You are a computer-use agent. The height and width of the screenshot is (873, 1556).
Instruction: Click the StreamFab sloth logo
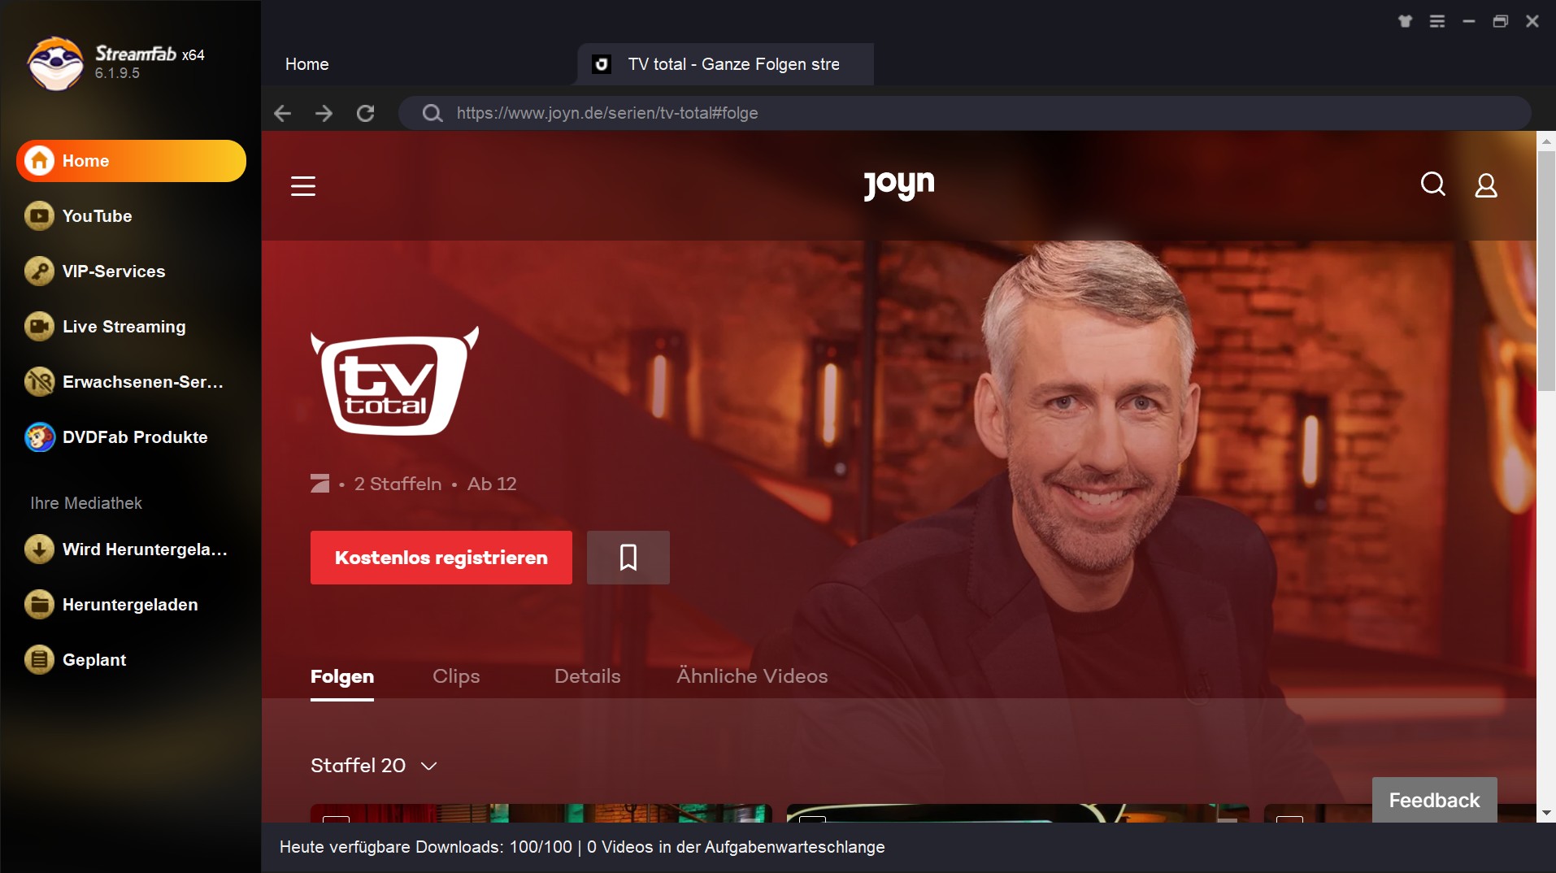point(55,63)
